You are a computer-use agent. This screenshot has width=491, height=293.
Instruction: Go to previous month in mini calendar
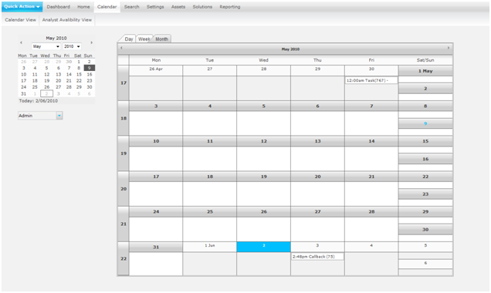click(21, 42)
